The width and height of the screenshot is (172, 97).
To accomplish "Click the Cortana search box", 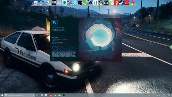I will pos(20,95).
